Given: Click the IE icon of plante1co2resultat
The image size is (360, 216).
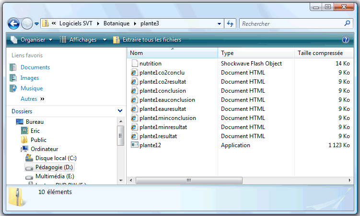Looking at the screenshot, I should coord(134,82).
